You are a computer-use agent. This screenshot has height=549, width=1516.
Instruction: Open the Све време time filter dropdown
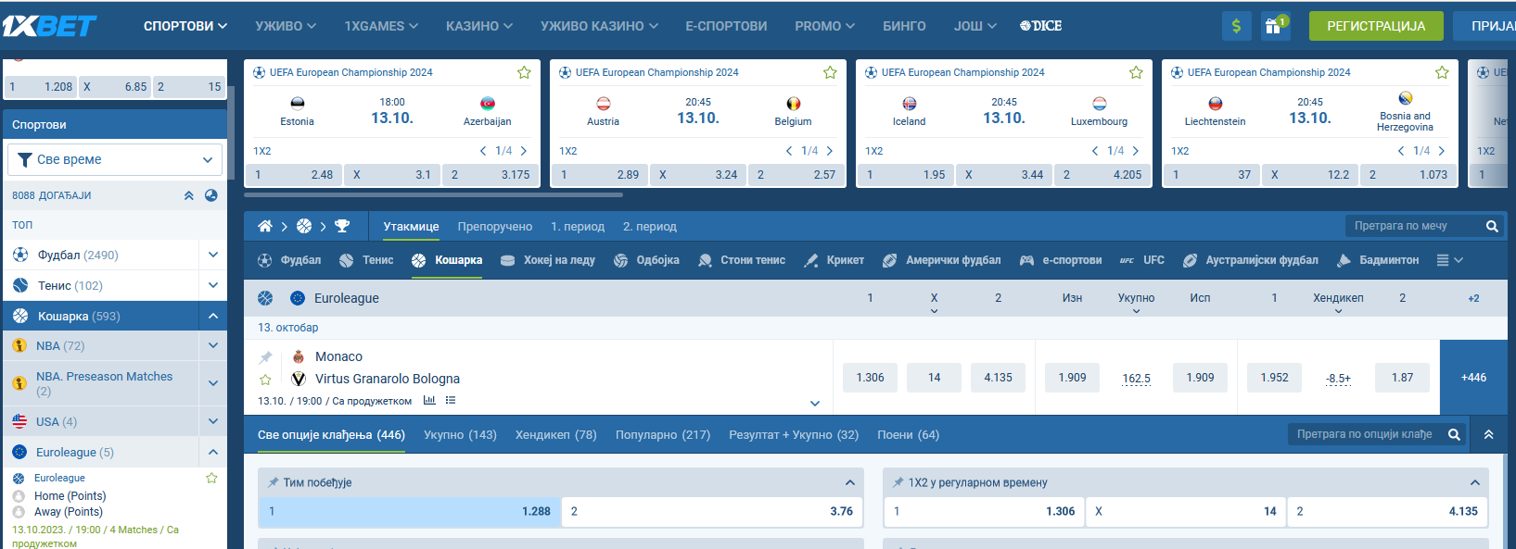[x=115, y=159]
